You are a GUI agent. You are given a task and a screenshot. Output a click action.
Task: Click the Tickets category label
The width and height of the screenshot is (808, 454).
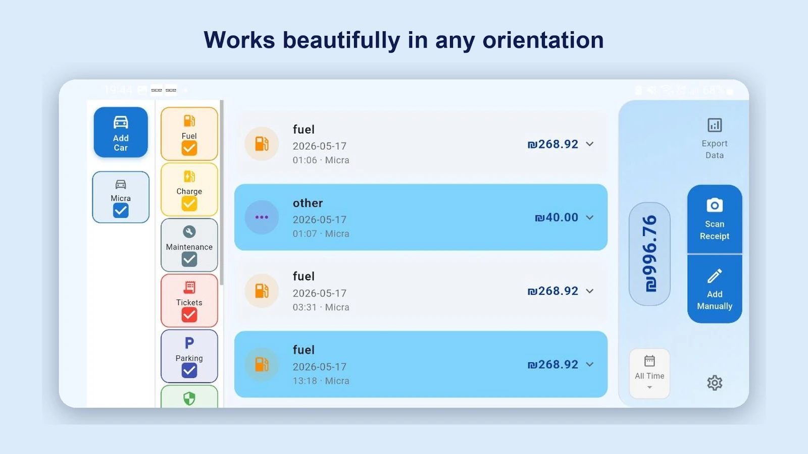[x=189, y=302]
